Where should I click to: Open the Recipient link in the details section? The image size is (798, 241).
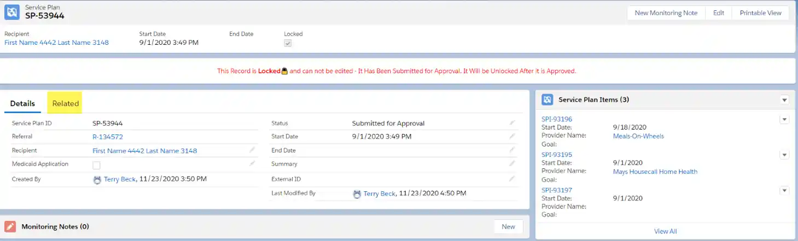coord(145,151)
